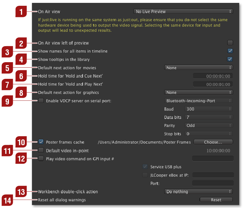
Task: Click Choose… for poster frames folder
Action: click(213, 142)
